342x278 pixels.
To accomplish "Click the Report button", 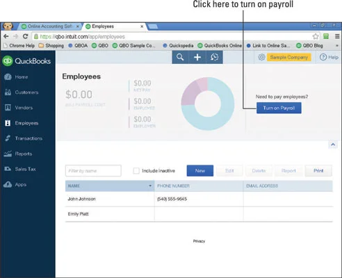I will tap(288, 171).
